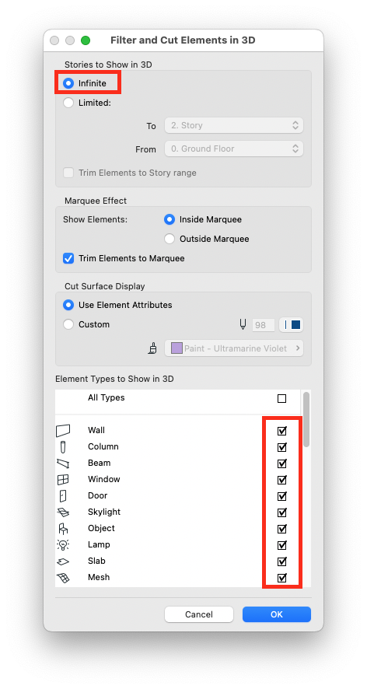Click the Slab element type icon
This screenshot has height=689, width=367.
[x=63, y=561]
